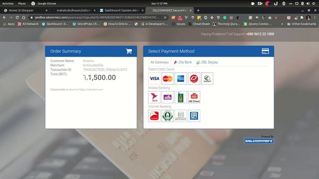
Task: Select the red internet banking logo
Action: (x=155, y=116)
